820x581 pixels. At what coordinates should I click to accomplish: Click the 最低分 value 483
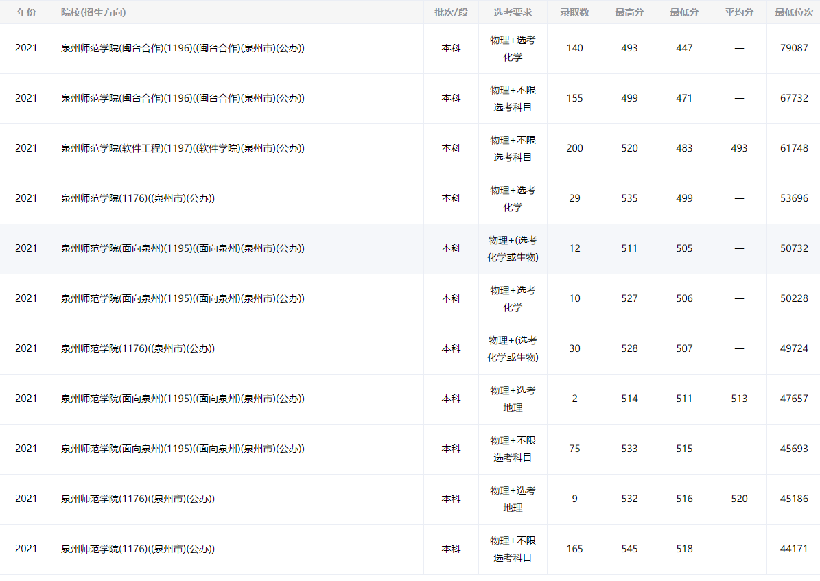pos(684,149)
